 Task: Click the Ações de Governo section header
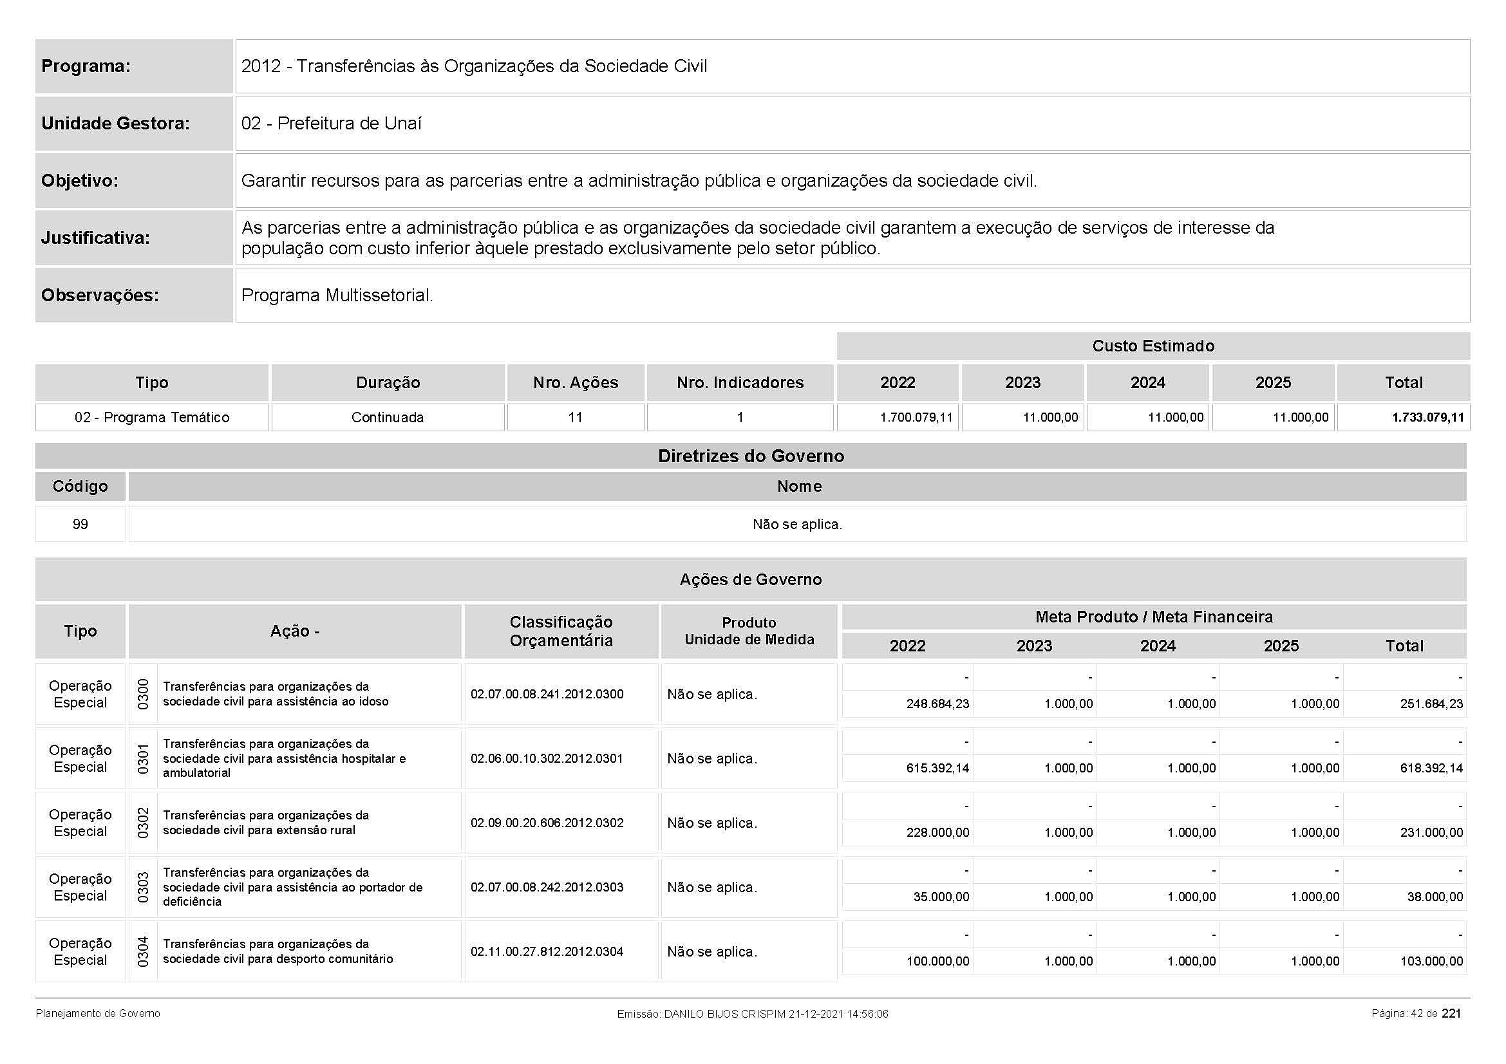[750, 579]
